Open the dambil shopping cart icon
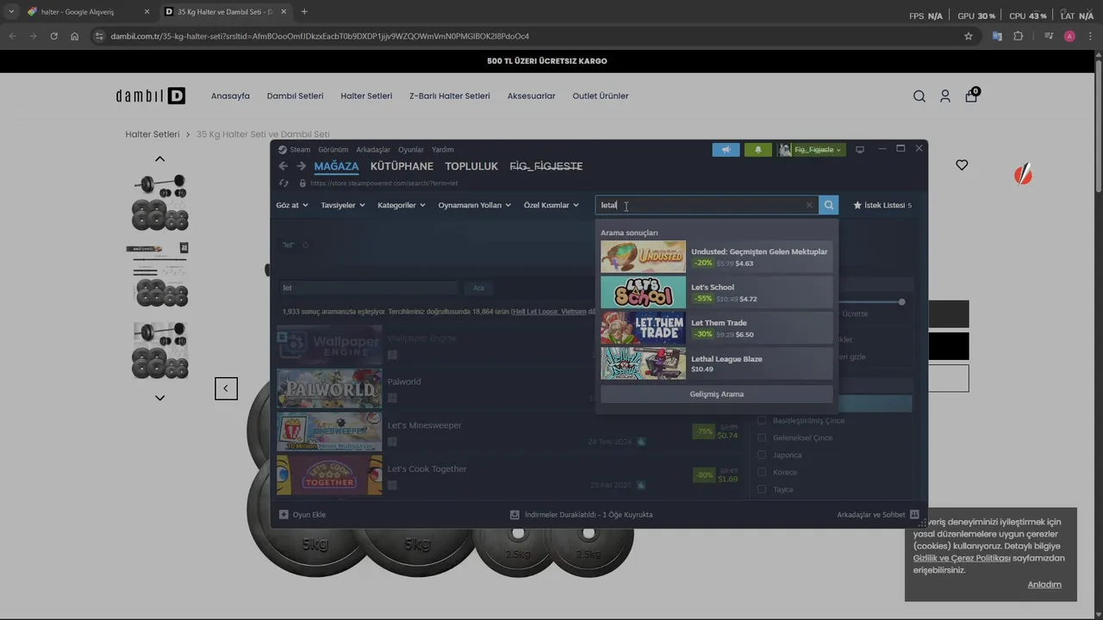 pyautogui.click(x=971, y=96)
